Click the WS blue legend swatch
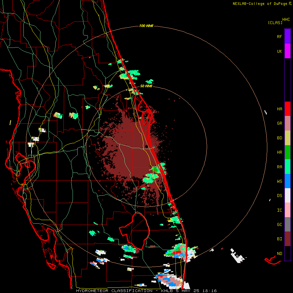This screenshot has width=293, height=293. [287, 181]
